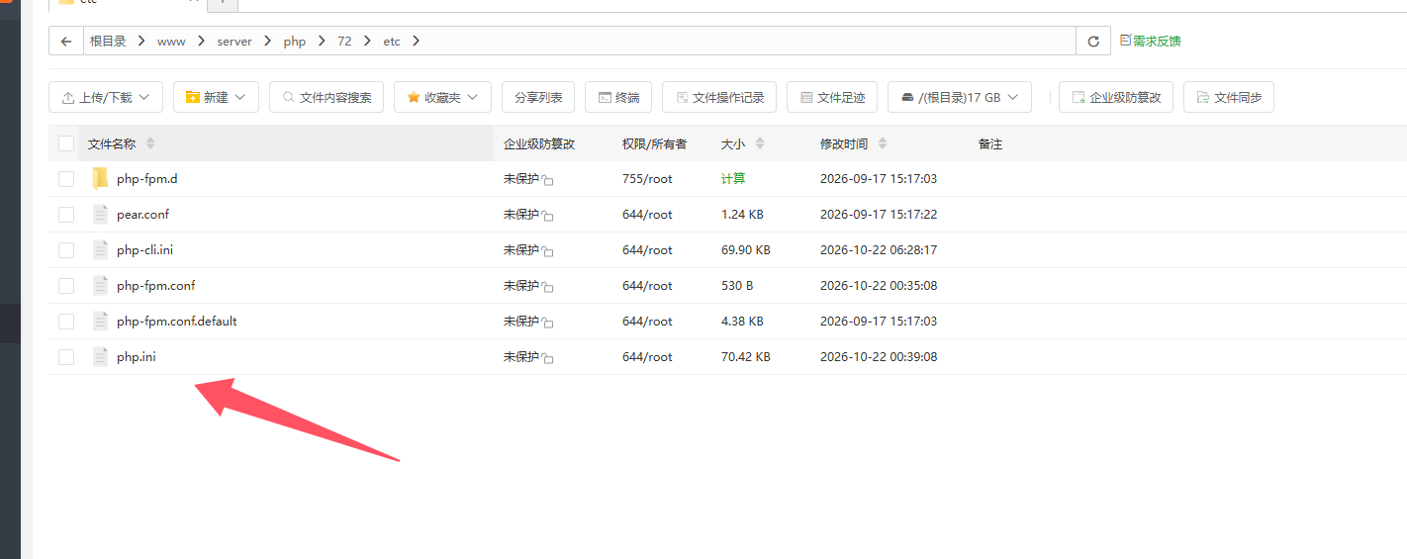
Task: Select the php.ini row checkbox
Action: coord(66,357)
